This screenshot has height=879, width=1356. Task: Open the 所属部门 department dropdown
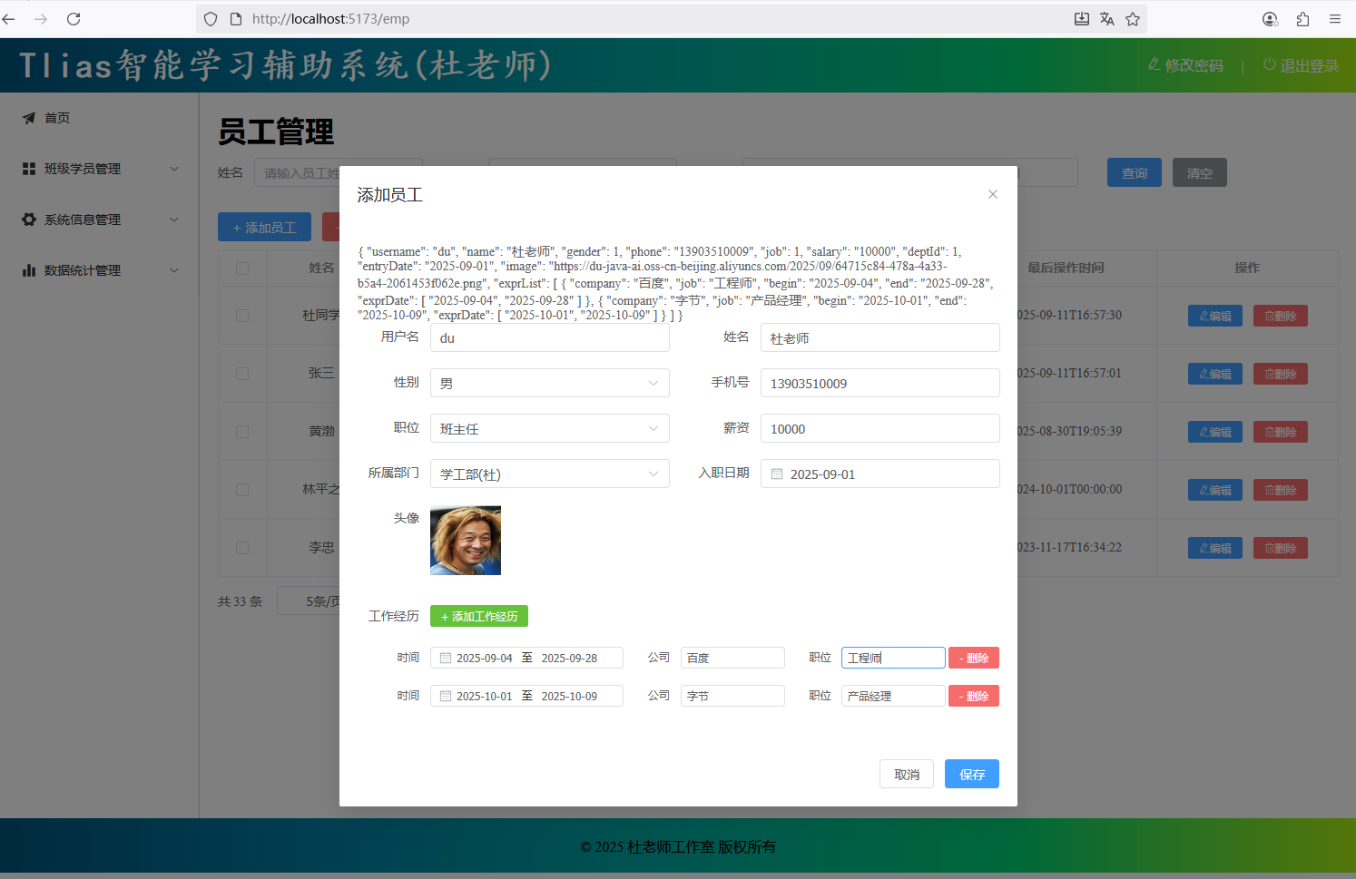coord(549,474)
